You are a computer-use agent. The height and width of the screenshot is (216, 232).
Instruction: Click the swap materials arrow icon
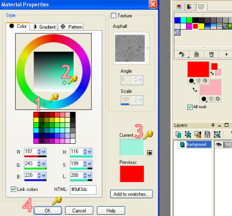194,90
